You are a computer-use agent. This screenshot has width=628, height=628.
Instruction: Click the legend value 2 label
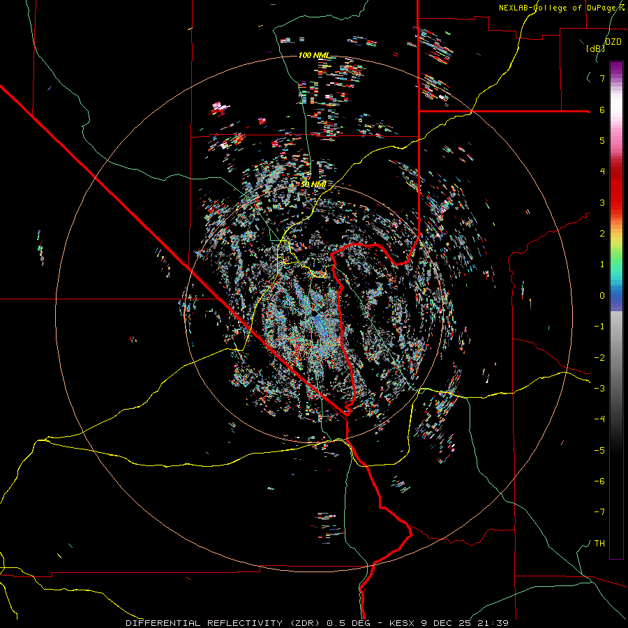(602, 234)
